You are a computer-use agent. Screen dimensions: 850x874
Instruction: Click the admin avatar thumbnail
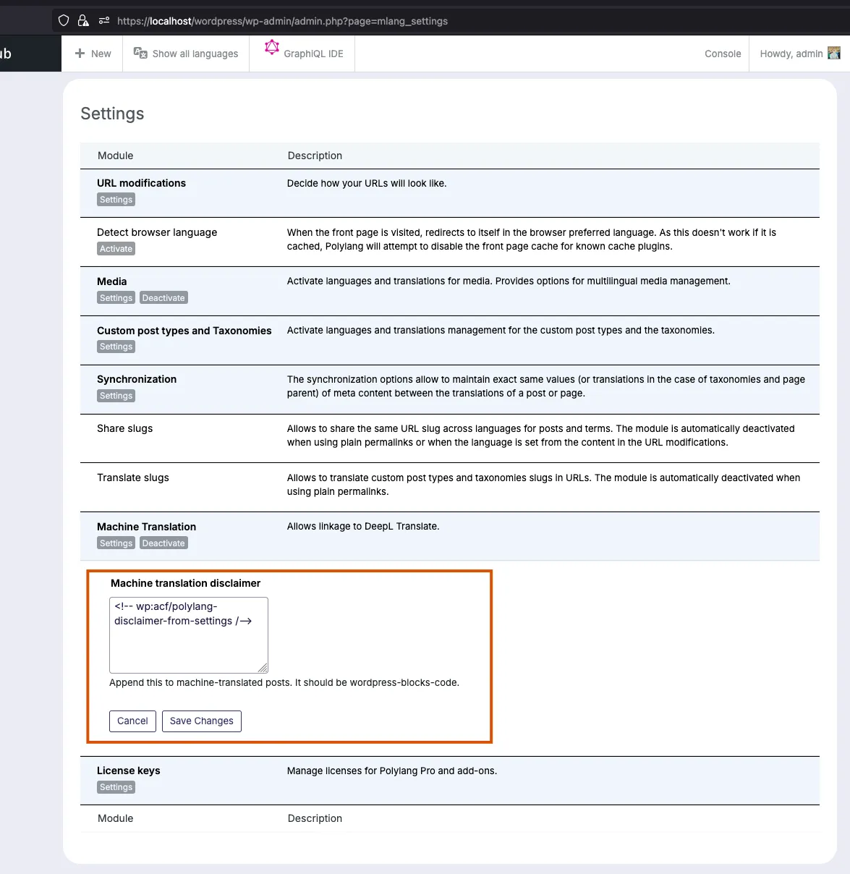(x=834, y=54)
